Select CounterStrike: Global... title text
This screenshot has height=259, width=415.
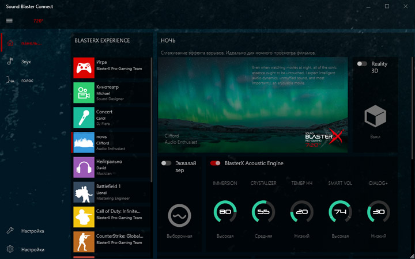[120, 236]
